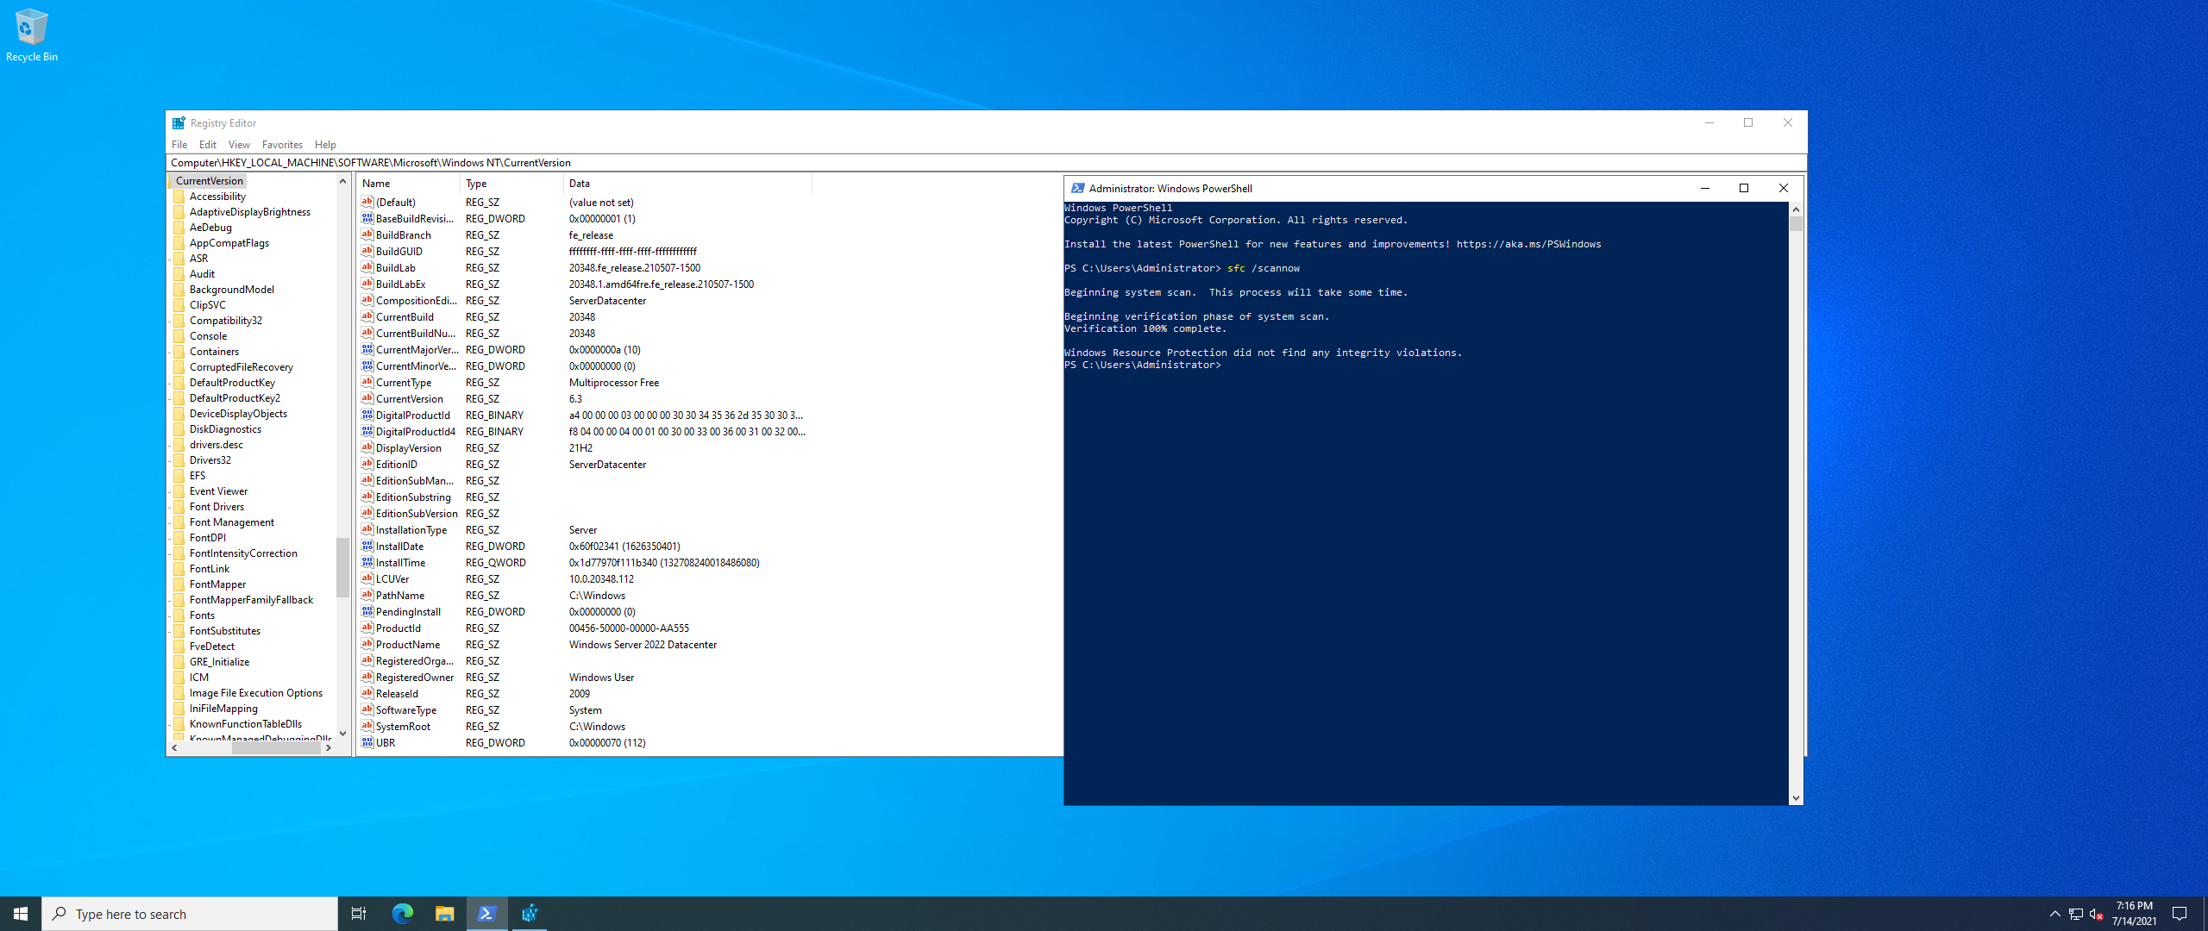Switch to Registry Editor taskbar button
Viewport: 2208px width, 931px height.
point(530,914)
